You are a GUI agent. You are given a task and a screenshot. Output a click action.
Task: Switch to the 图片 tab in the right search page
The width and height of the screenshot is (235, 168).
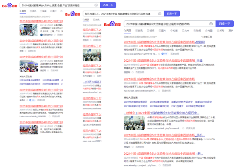point(162,30)
